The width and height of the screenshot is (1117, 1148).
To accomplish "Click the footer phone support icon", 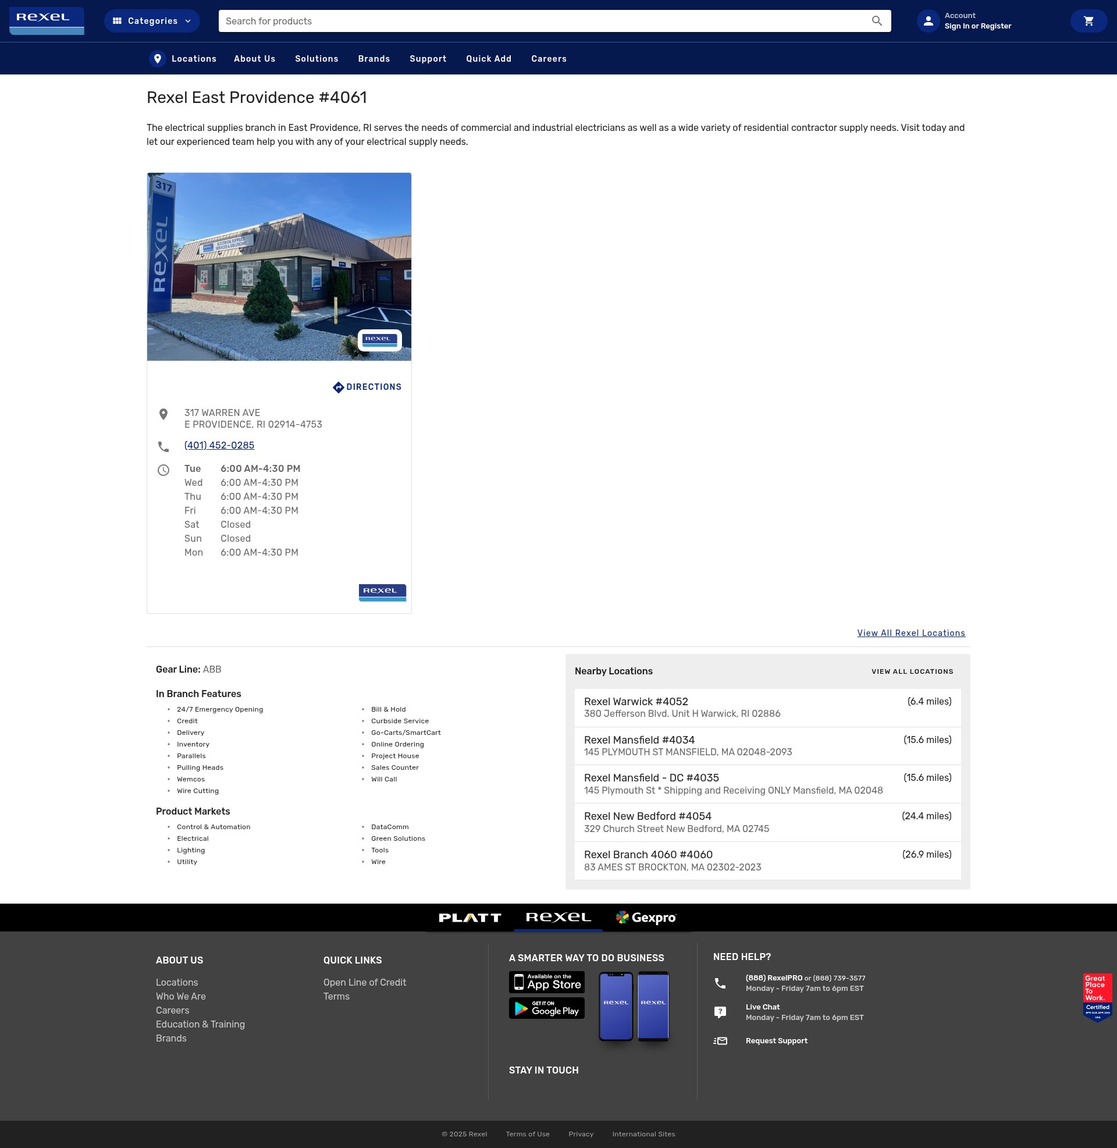I will [x=720, y=983].
